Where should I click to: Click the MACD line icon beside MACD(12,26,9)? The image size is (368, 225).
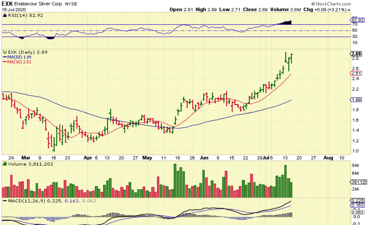pos(5,201)
